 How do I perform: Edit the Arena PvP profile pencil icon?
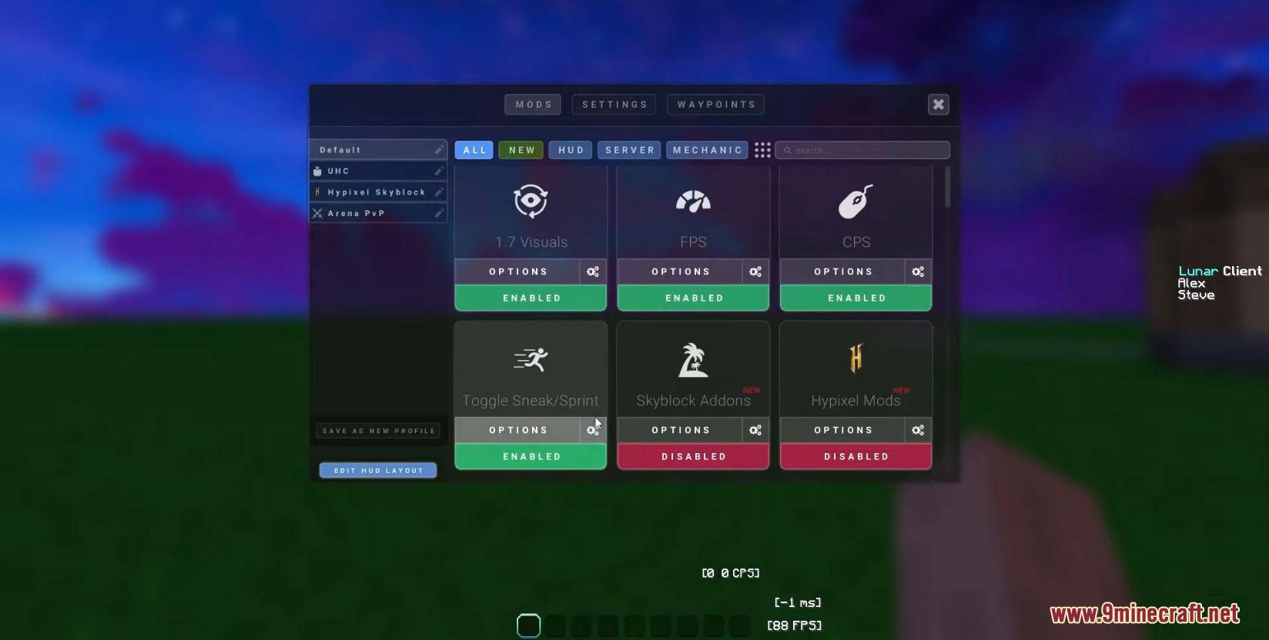point(439,213)
